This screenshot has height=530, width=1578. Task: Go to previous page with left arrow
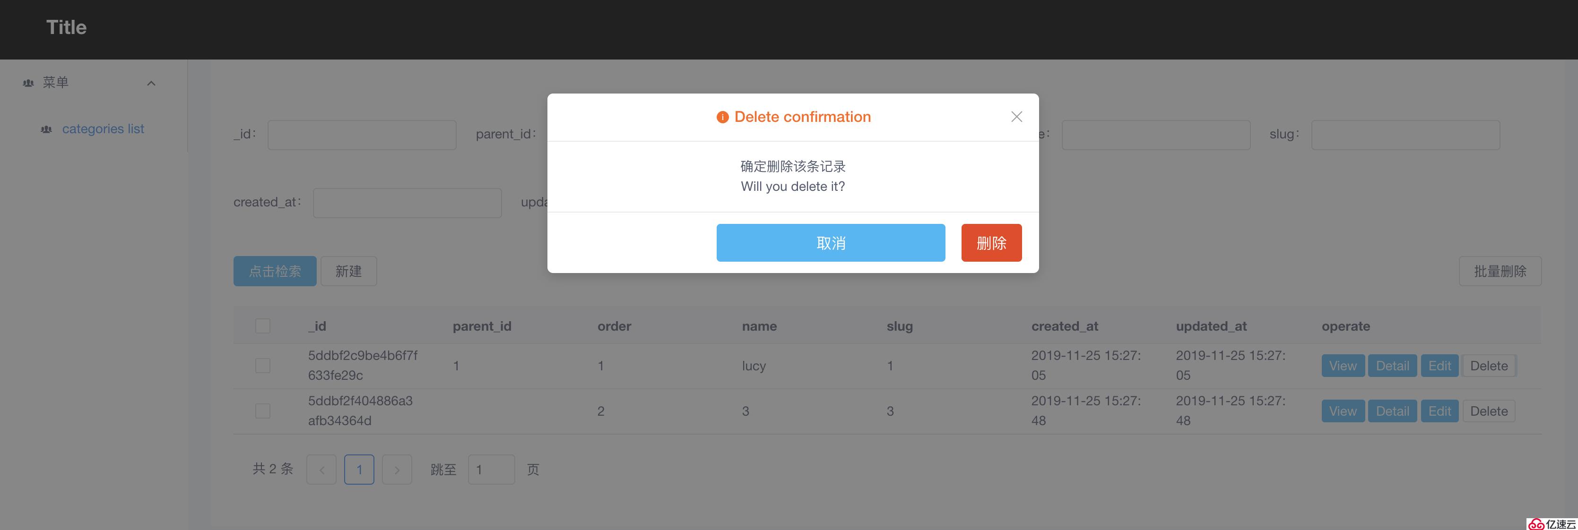pos(321,470)
